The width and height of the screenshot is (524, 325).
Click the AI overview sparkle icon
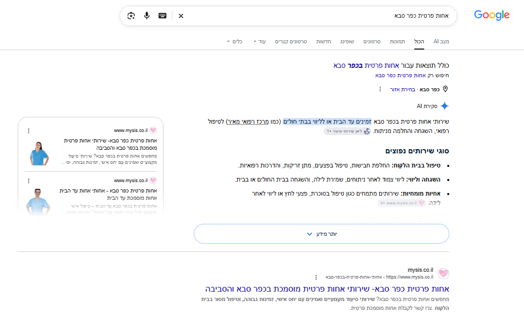point(445,106)
